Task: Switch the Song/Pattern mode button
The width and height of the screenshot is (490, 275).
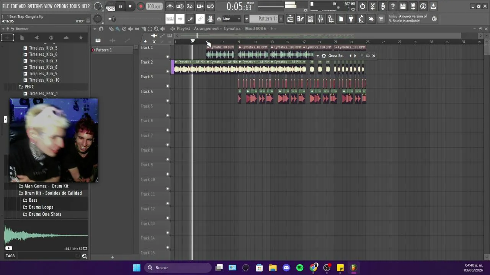Action: click(111, 6)
